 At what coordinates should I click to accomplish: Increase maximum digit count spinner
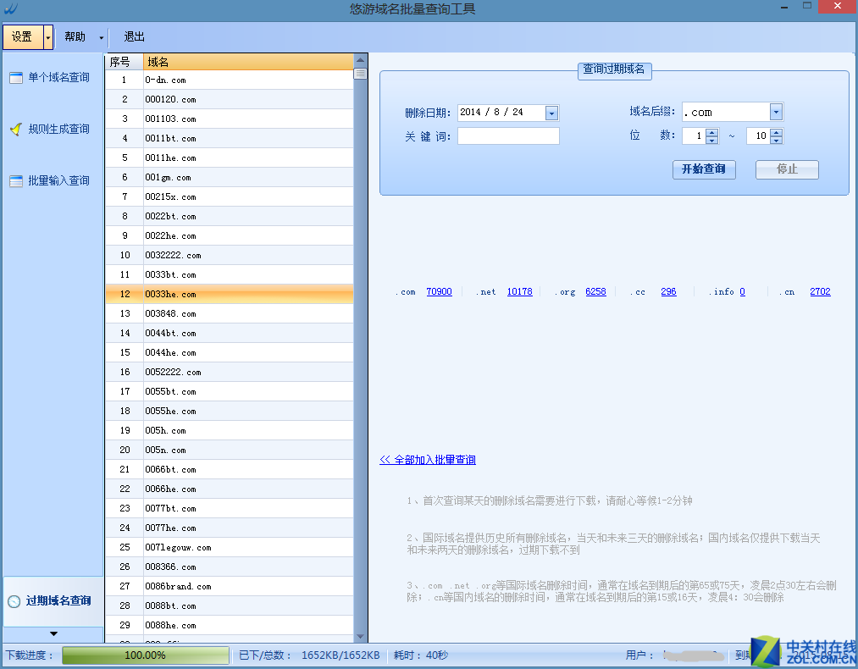click(x=776, y=132)
